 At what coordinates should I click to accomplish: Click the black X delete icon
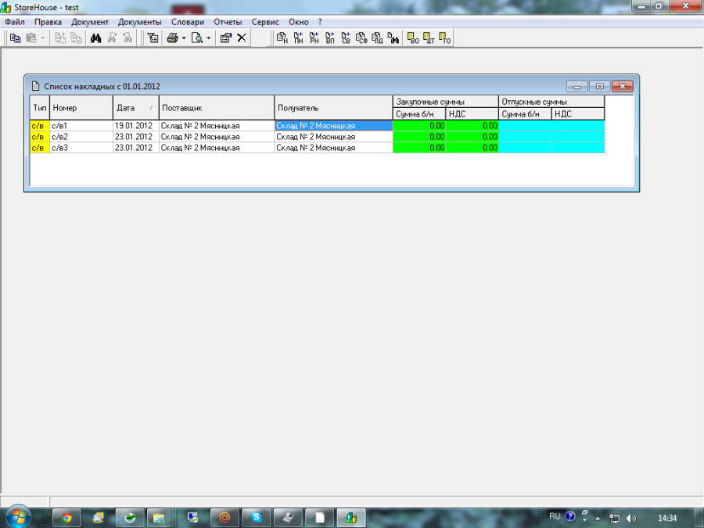pyautogui.click(x=242, y=38)
